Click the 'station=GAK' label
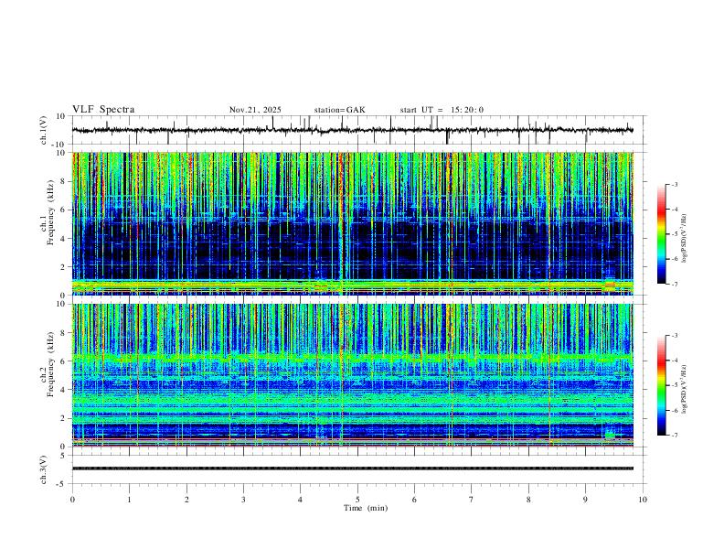The height and width of the screenshot is (560, 724). [339, 110]
